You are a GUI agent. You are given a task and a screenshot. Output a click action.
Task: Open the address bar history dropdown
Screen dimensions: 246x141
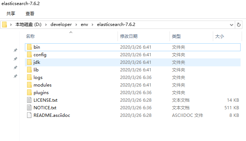pos(232,25)
